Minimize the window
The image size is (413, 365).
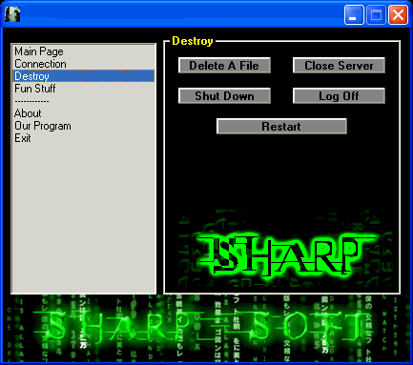click(x=354, y=14)
